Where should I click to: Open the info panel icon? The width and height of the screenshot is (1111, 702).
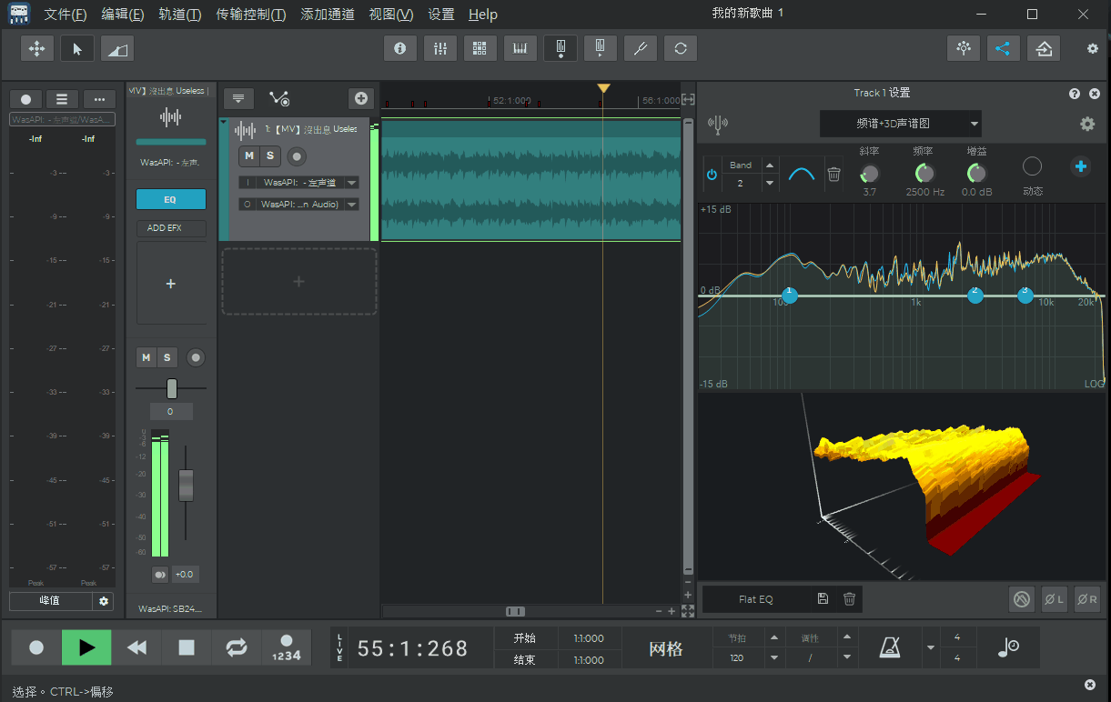point(400,48)
